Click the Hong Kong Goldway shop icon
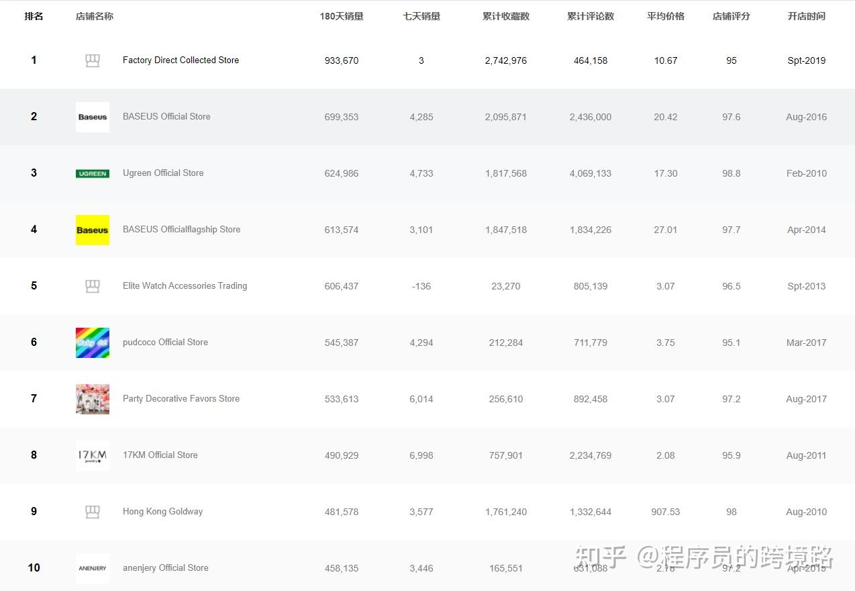The image size is (855, 591). (x=93, y=512)
